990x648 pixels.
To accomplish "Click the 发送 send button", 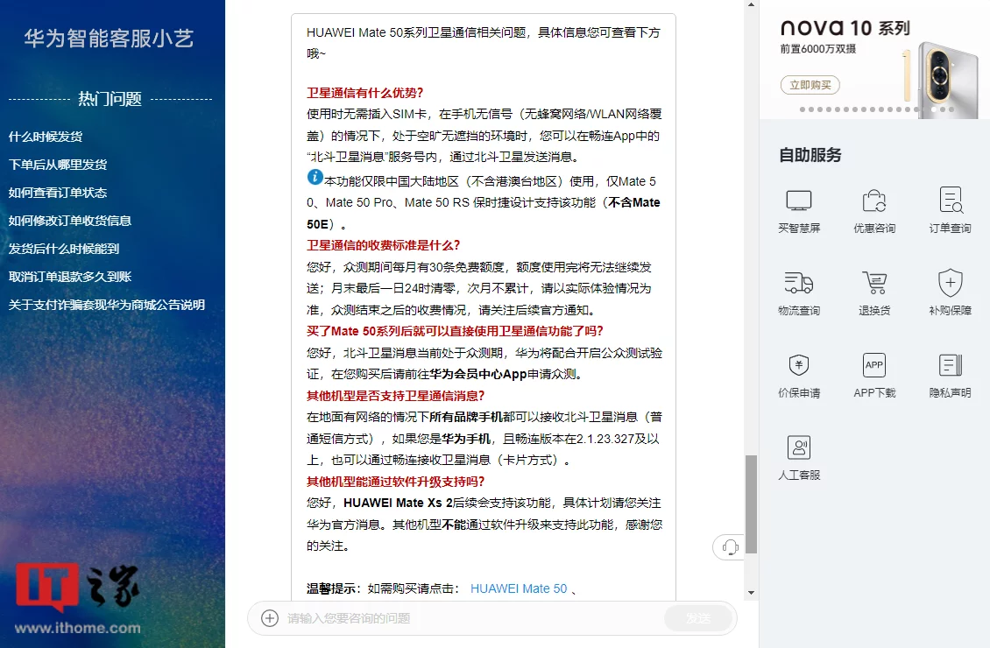I will [698, 618].
